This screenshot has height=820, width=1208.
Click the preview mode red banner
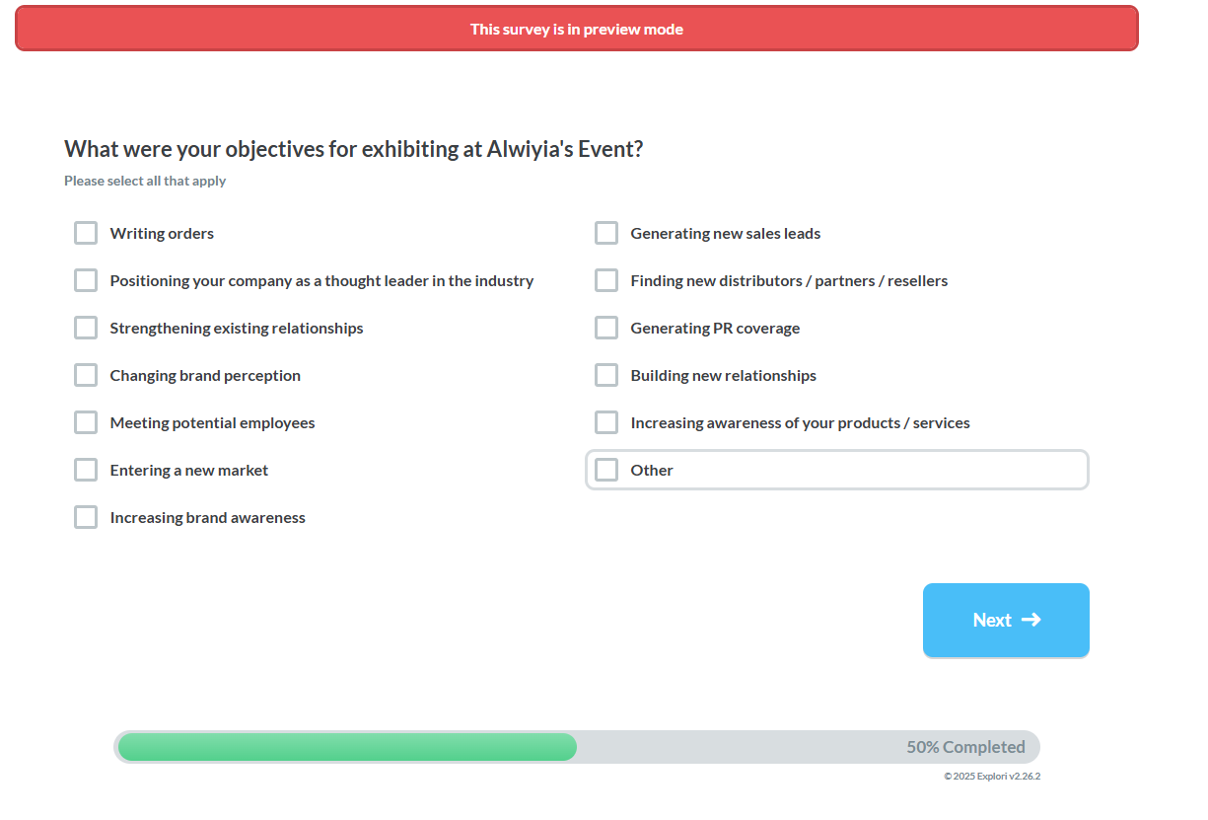[x=577, y=29]
